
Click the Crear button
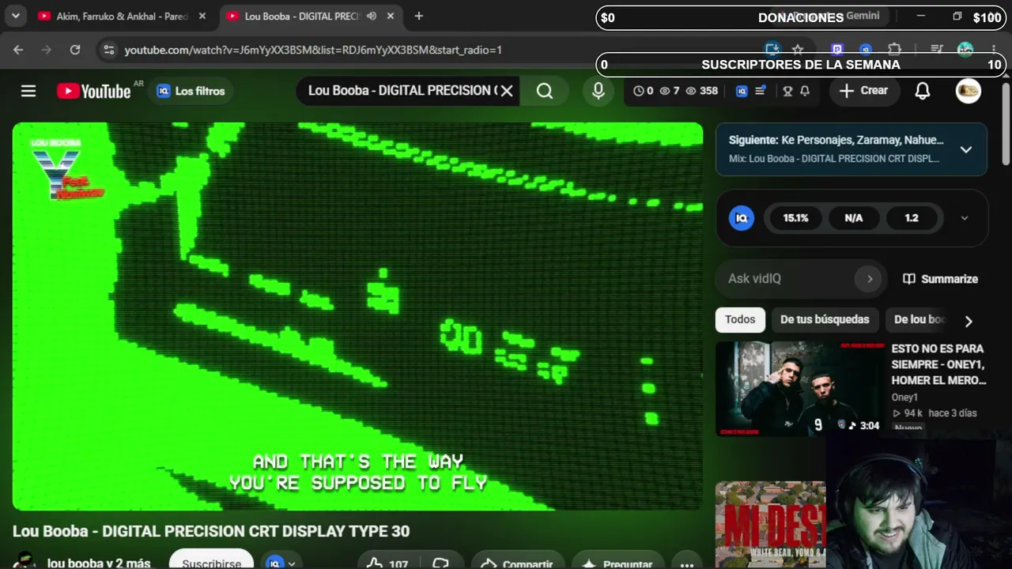pos(863,91)
